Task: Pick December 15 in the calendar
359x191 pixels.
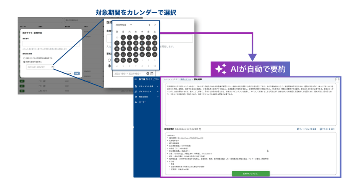Action: [x=123, y=49]
